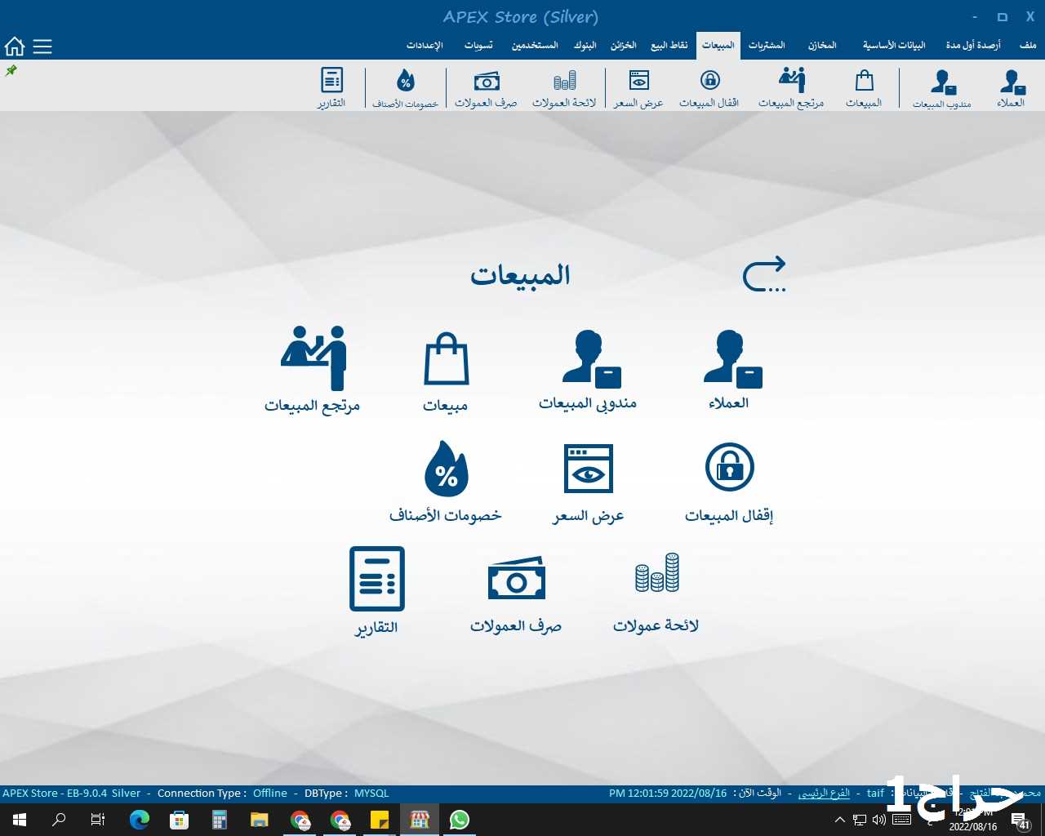The height and width of the screenshot is (836, 1045).
Task: Click التقارير in the ribbon toolbar
Action: pos(331,88)
